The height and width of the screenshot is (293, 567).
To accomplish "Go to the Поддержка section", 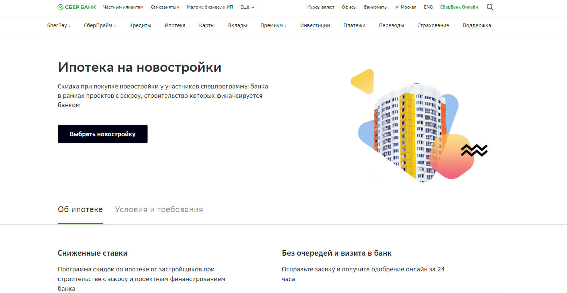I will pyautogui.click(x=477, y=25).
